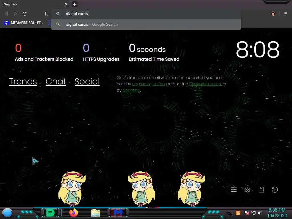Click 'HTTPS Upgrades' stat

click(101, 52)
